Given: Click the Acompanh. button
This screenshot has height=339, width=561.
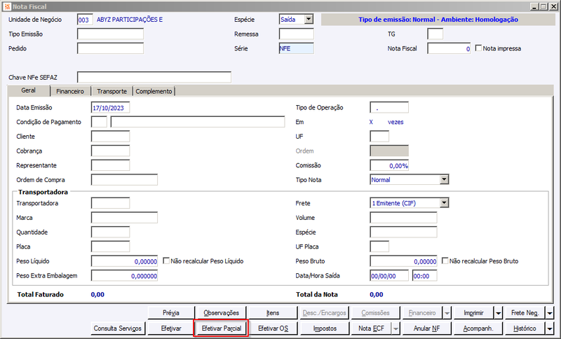Looking at the screenshot, I should (x=478, y=328).
